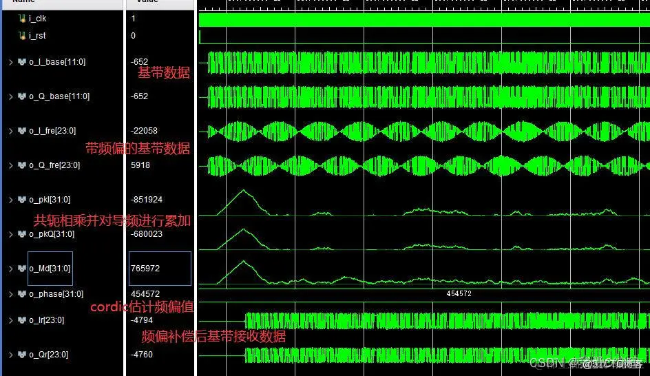Select the o_pkQ[31:0] signal name
The image size is (650, 376).
[52, 234]
